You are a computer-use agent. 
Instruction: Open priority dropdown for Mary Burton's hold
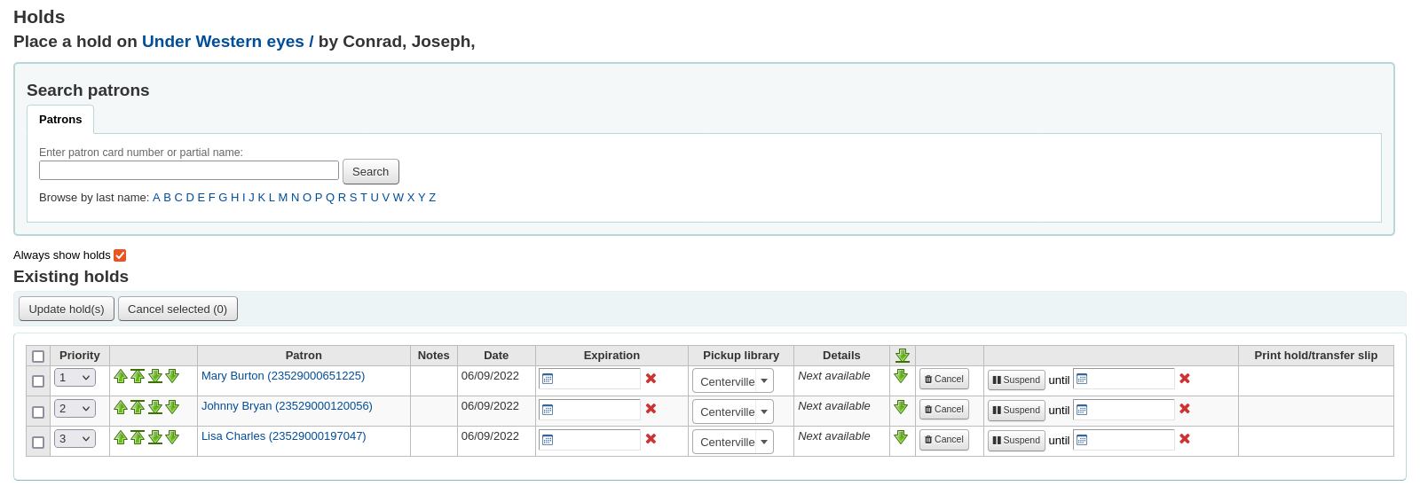tap(75, 378)
